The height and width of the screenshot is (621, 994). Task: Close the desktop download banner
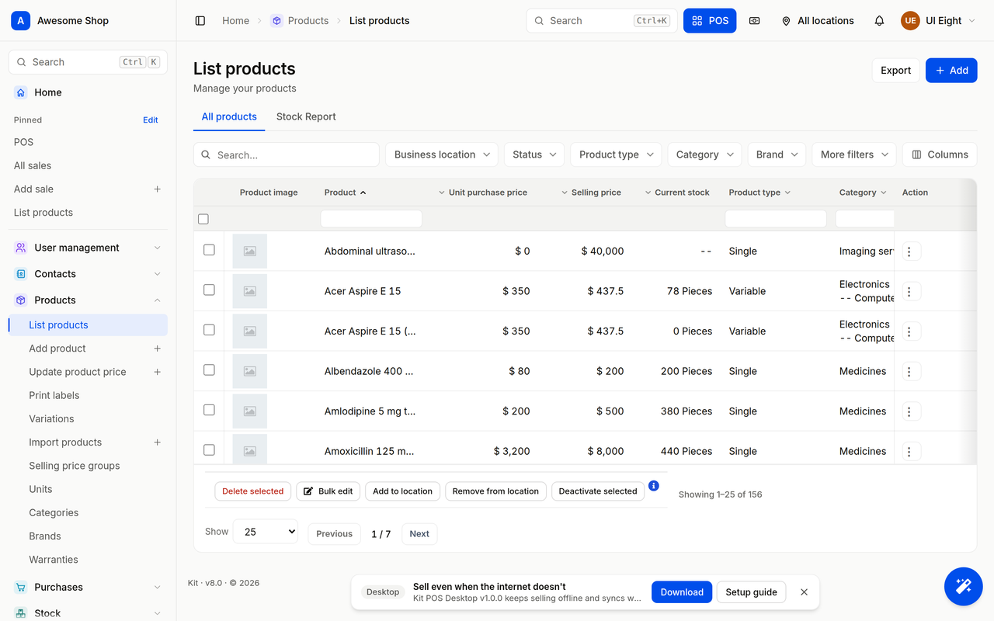pos(804,592)
